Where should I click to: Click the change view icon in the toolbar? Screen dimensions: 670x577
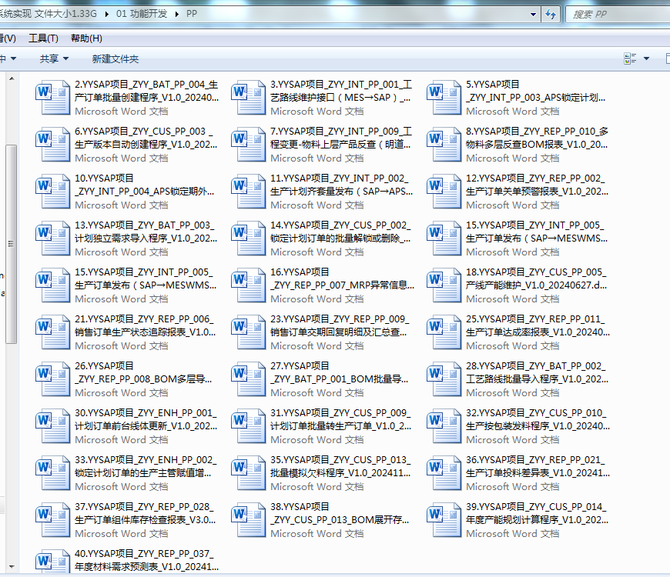point(631,58)
